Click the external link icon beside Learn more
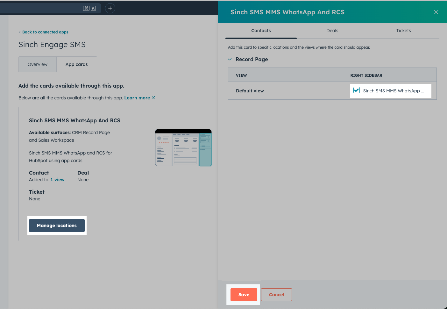This screenshot has width=447, height=309. 153,97
